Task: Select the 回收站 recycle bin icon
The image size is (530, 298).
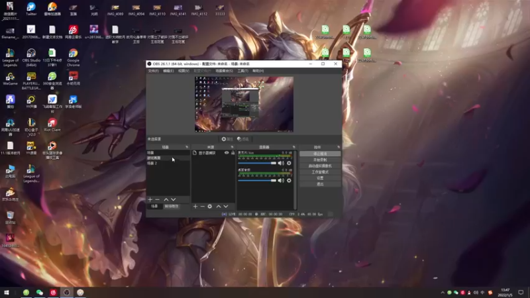Action: pos(10,218)
